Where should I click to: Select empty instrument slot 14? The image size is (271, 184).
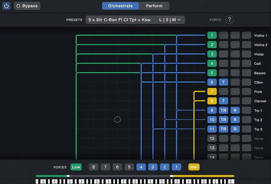[x=212, y=157]
